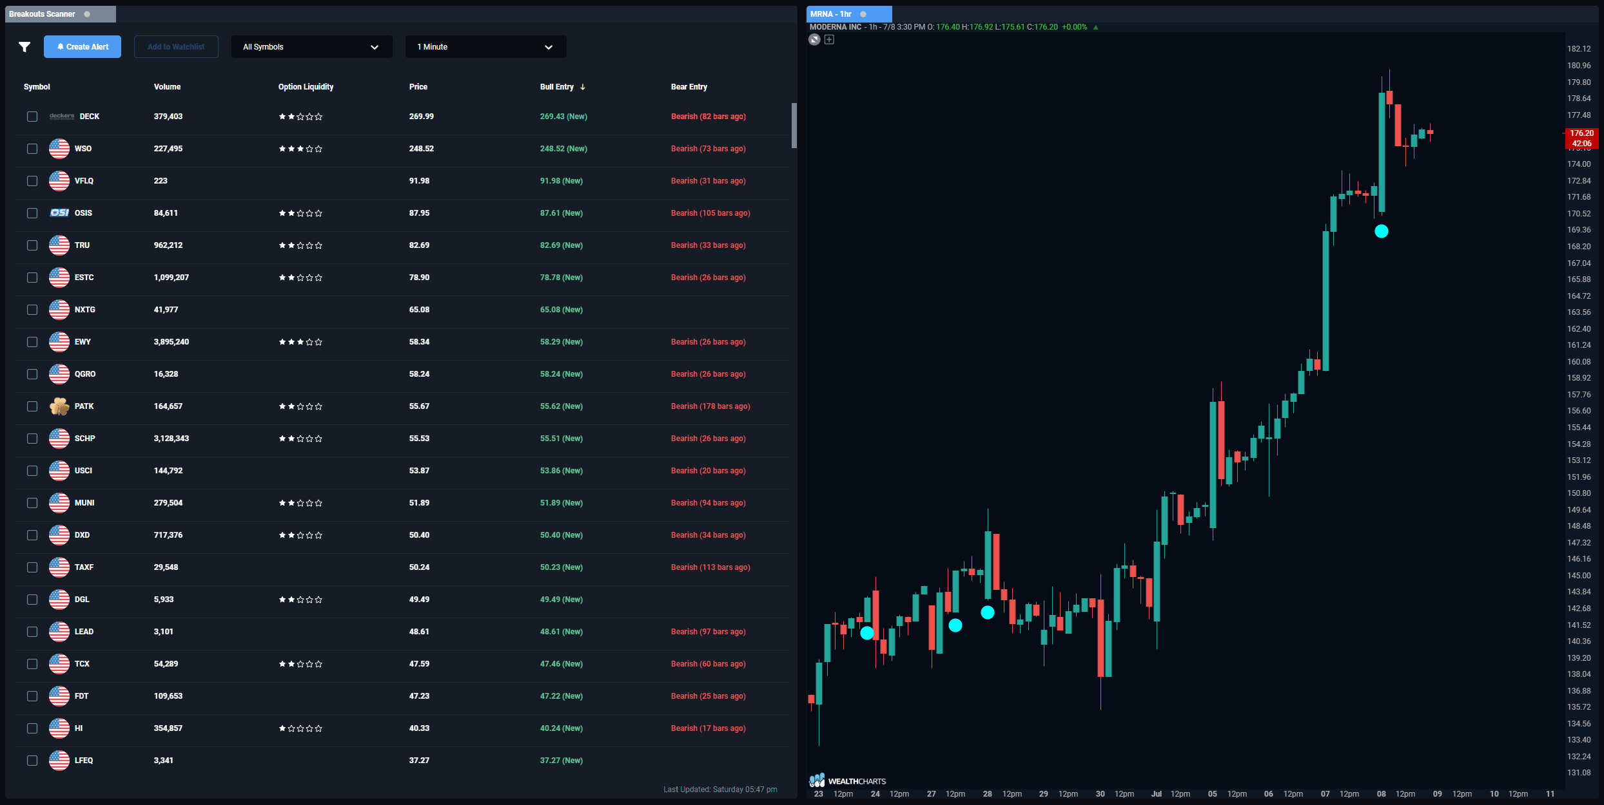Image resolution: width=1604 pixels, height=805 pixels.
Task: Click the flag icon in LFEQ row
Action: 59,761
